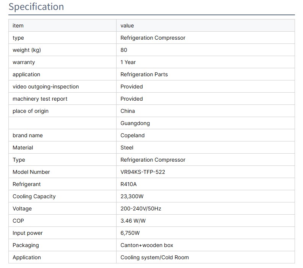This screenshot has height=268, width=303.
Task: Click the 6,750W input power value
Action: (130, 233)
